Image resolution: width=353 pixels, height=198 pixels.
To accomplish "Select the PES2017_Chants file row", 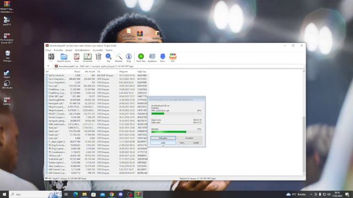I will coord(97,114).
